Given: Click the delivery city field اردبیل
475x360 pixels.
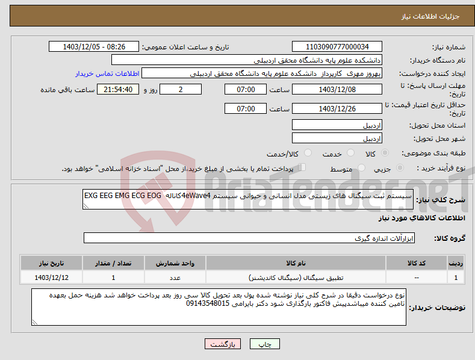Looking at the screenshot, I should (x=337, y=138).
